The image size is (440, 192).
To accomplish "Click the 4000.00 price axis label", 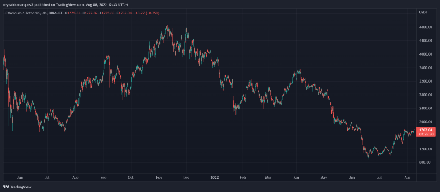I will pos(426,54).
